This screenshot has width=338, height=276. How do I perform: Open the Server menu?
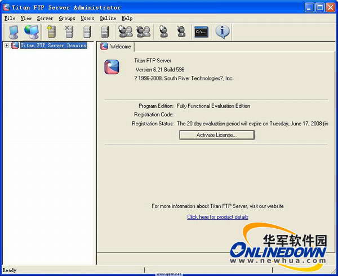click(x=45, y=19)
